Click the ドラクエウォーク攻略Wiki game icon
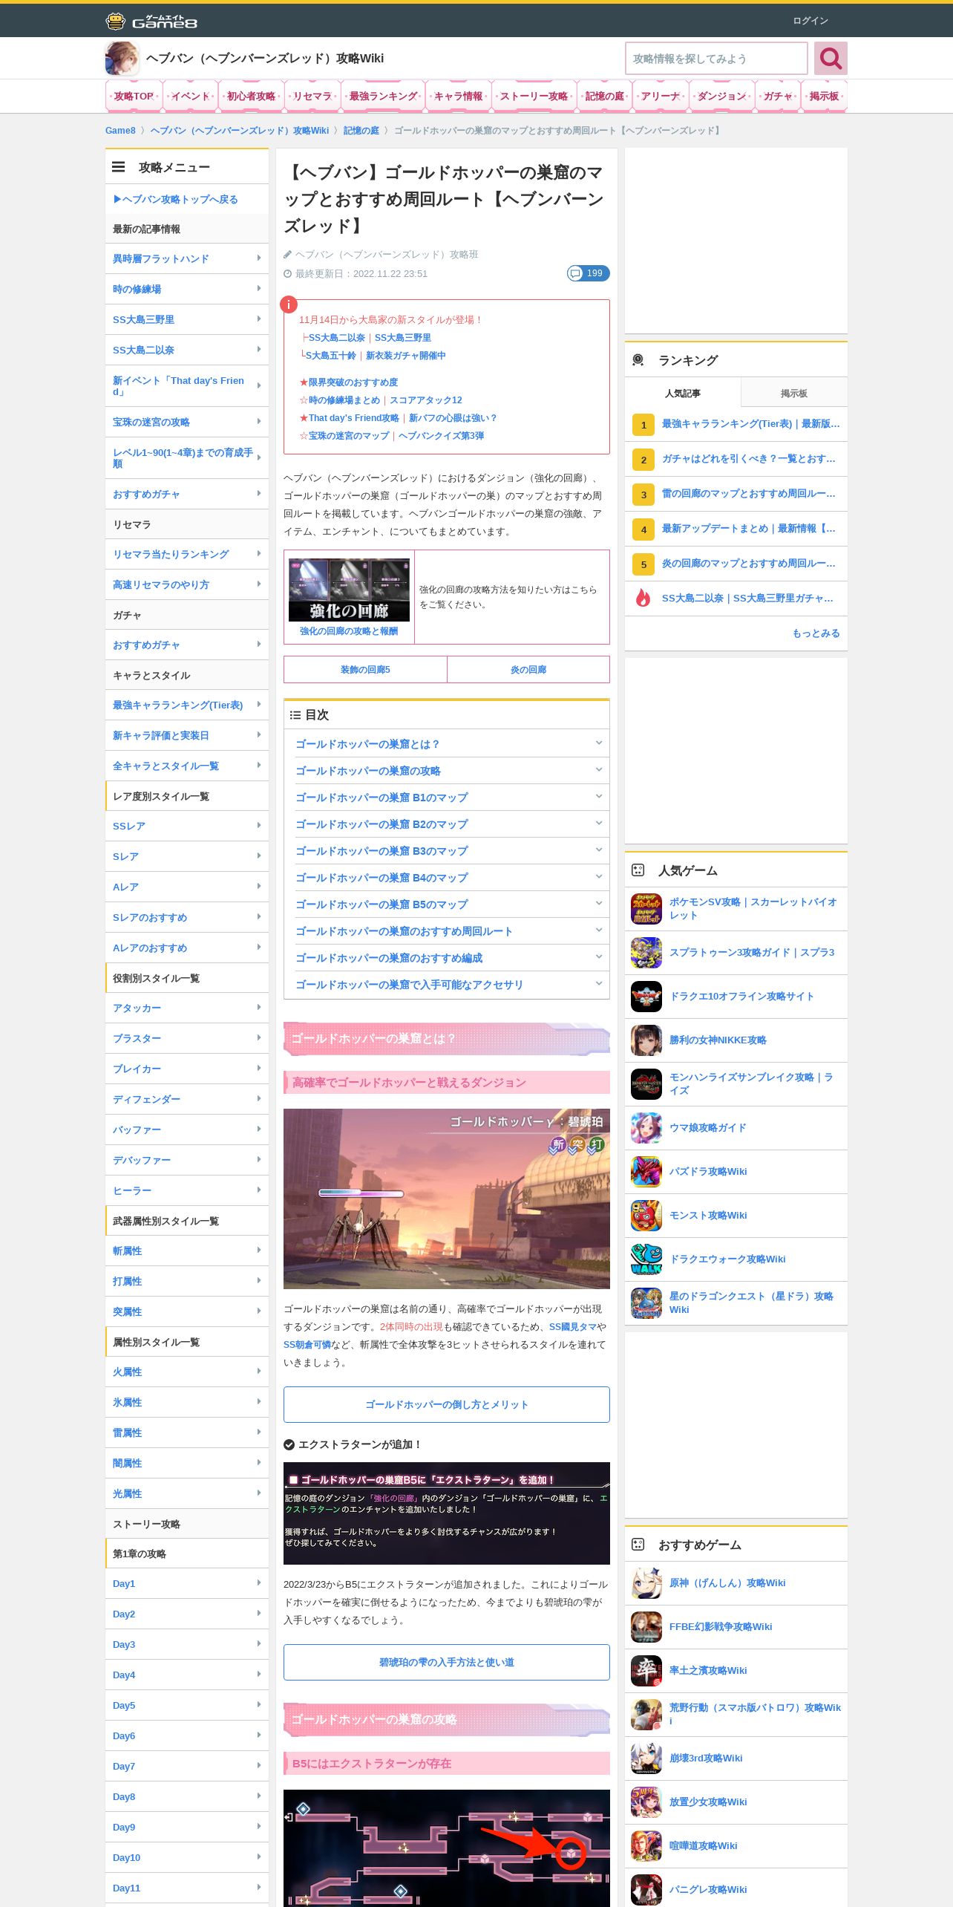This screenshot has width=953, height=1907. point(646,1259)
